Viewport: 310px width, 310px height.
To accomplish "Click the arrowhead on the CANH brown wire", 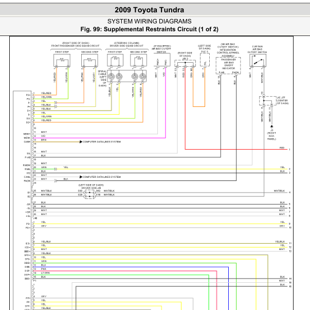I will point(81,142).
